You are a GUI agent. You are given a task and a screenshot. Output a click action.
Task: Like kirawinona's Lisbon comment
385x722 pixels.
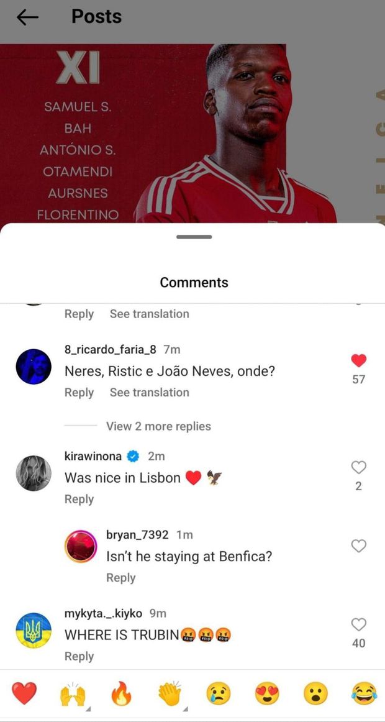(359, 467)
